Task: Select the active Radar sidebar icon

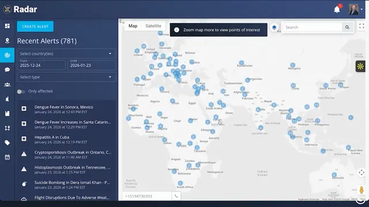Action: [x=7, y=55]
